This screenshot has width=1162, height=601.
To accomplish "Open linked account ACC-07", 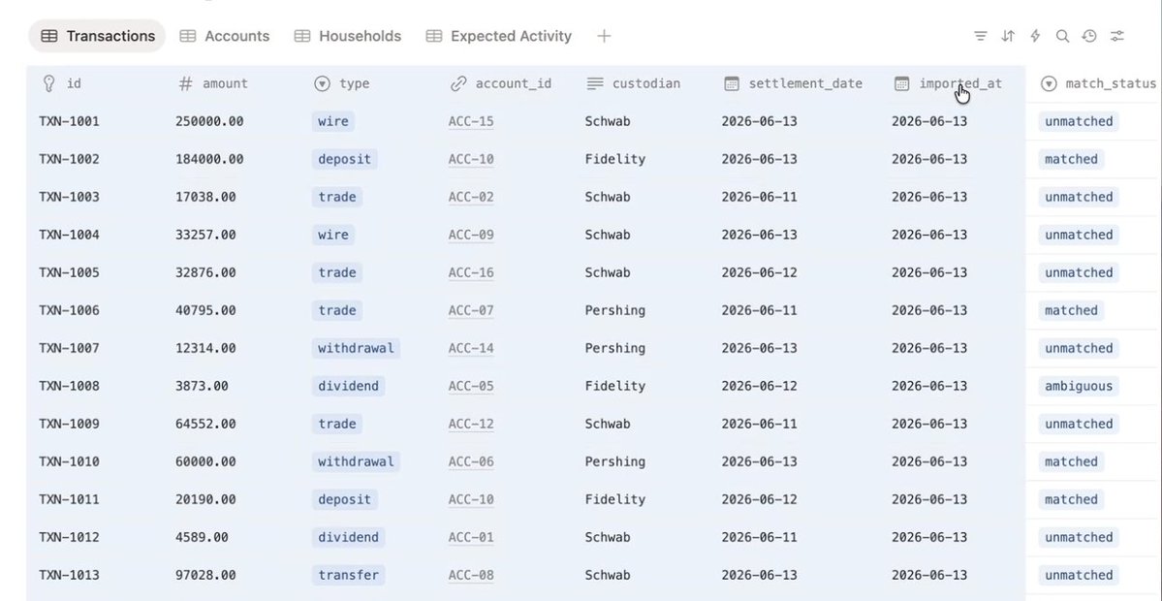I will [471, 310].
